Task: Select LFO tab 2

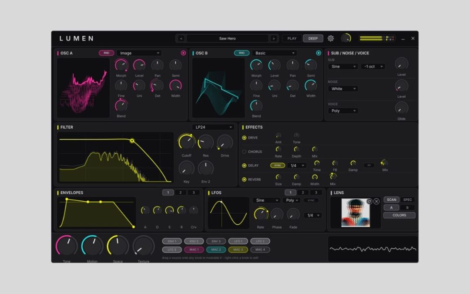Action: click(303, 193)
